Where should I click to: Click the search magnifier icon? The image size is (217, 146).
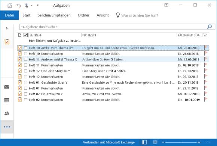[x=210, y=27]
